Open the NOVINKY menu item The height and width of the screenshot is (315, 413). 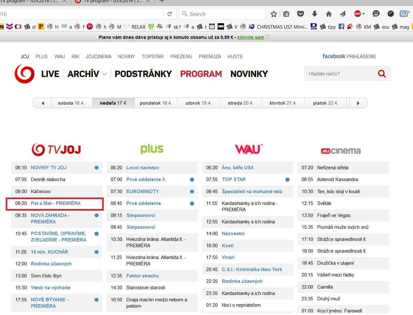point(249,74)
